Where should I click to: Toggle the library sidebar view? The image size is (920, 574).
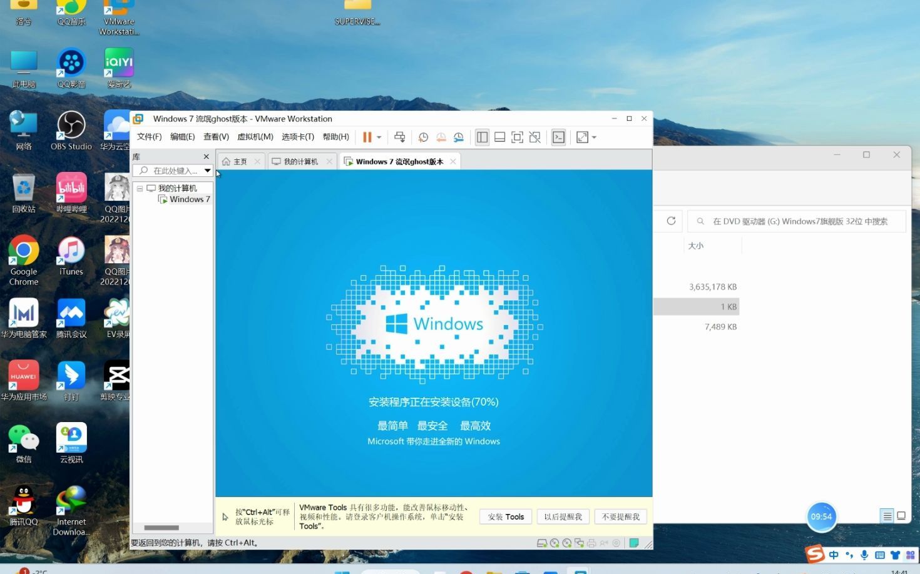tap(482, 137)
